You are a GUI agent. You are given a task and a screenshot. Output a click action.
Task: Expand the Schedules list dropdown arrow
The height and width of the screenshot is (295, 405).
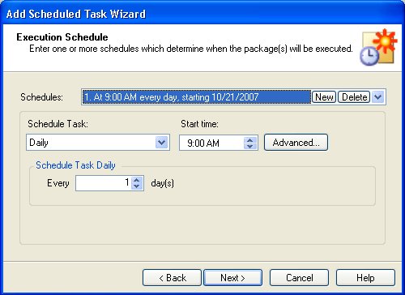378,97
